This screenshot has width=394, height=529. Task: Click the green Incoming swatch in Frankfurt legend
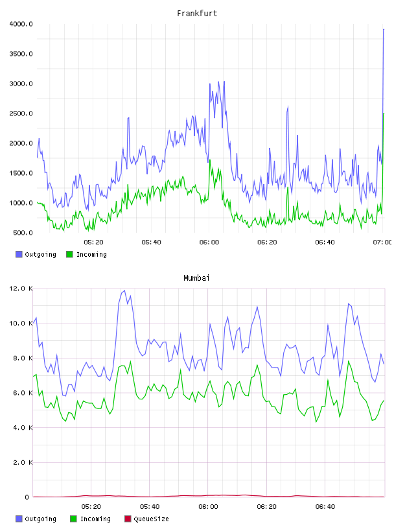[69, 254]
